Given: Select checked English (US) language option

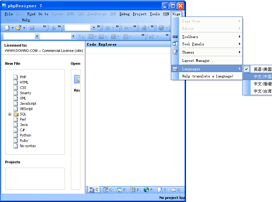Looking at the screenshot, I should click(x=257, y=69).
